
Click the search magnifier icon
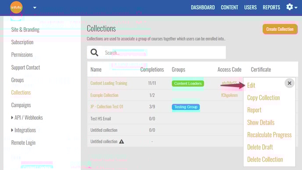click(x=94, y=52)
